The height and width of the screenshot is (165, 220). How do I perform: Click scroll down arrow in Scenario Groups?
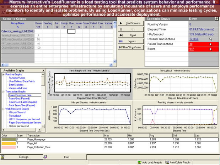115,61
